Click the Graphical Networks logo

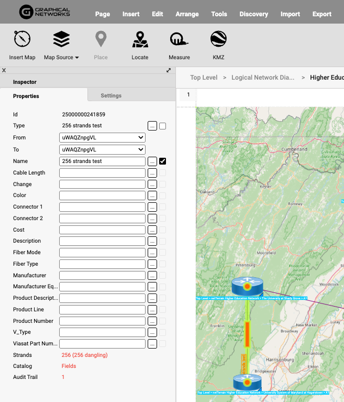[x=44, y=12]
